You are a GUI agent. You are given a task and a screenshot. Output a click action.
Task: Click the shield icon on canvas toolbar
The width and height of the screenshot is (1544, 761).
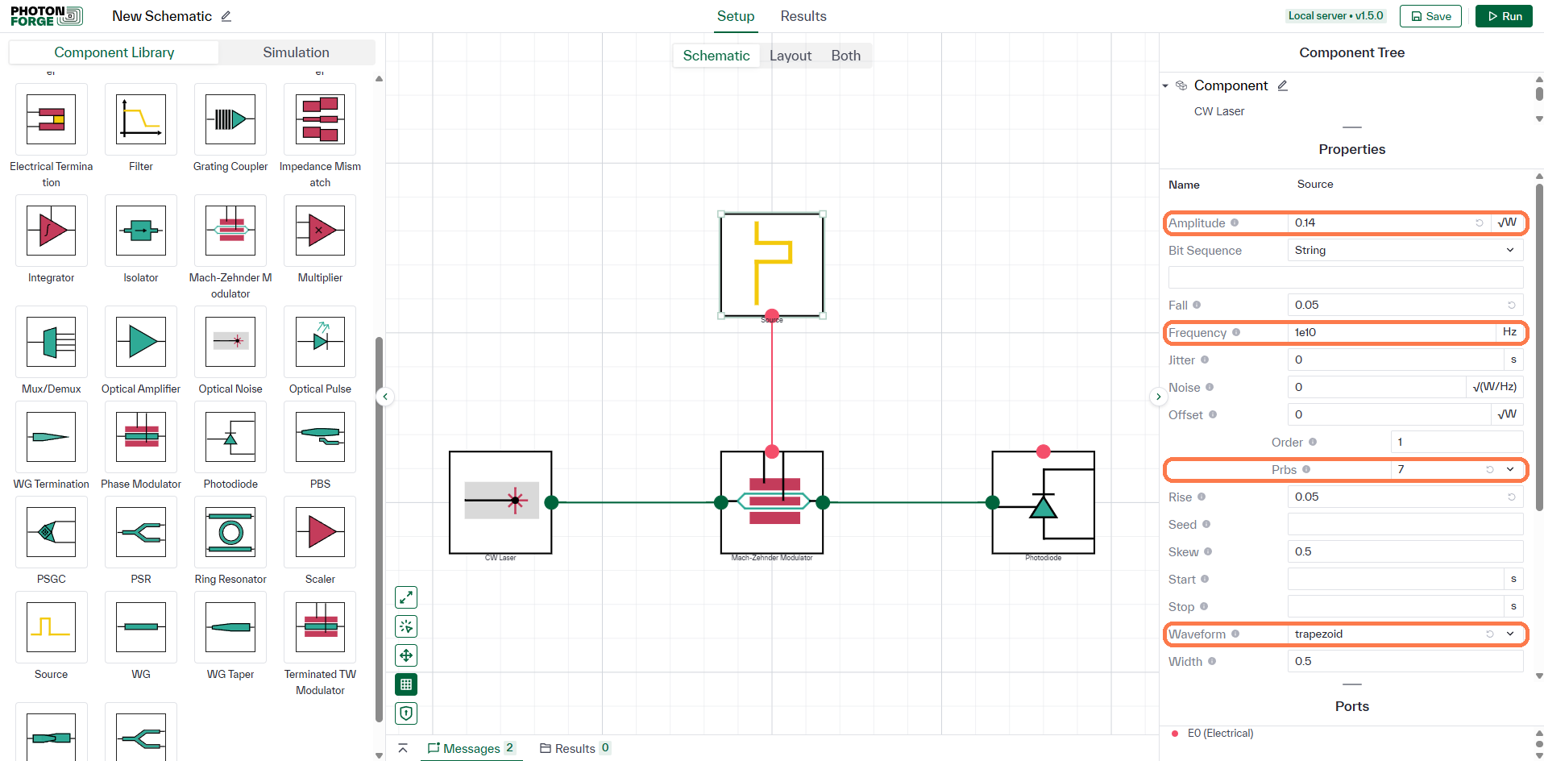point(406,713)
